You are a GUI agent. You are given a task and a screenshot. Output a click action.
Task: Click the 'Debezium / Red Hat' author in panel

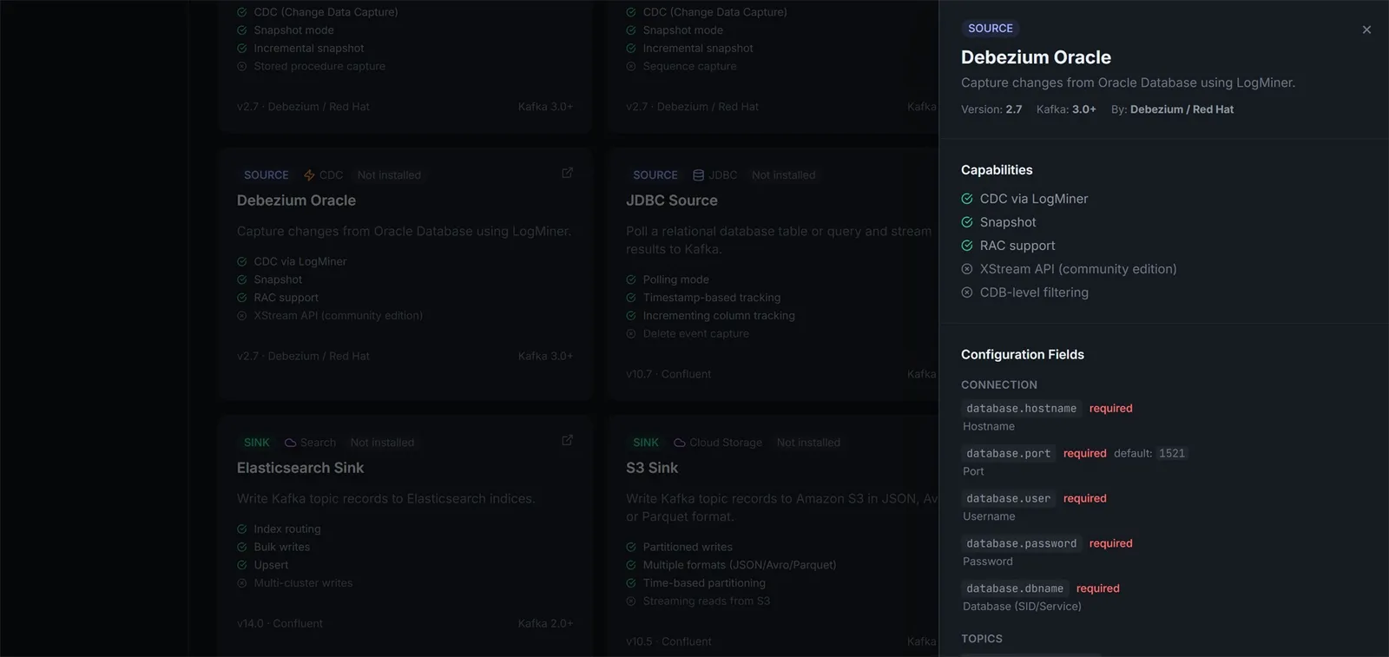click(1182, 109)
